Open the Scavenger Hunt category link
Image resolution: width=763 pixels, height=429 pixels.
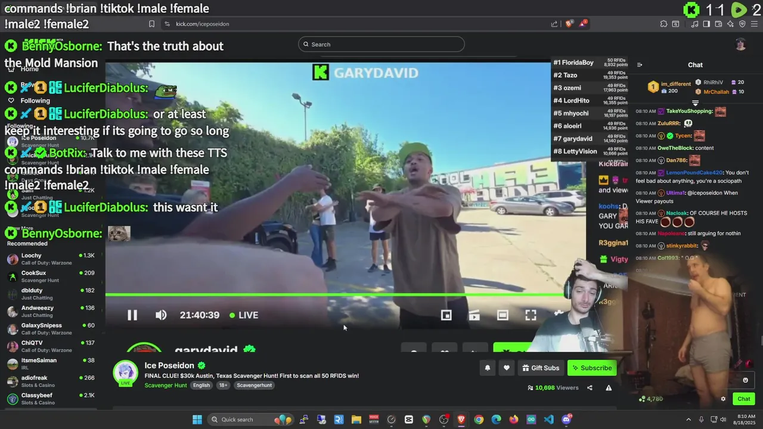pos(166,386)
